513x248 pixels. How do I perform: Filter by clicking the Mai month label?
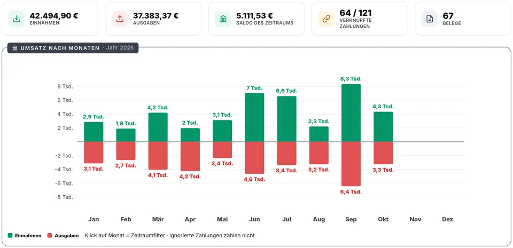tap(222, 219)
